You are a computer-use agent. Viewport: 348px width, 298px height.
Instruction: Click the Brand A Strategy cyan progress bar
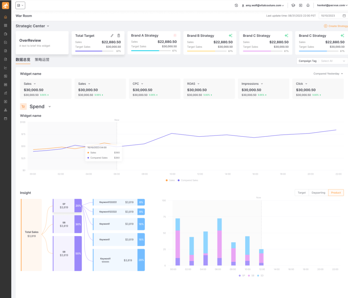(150, 51)
